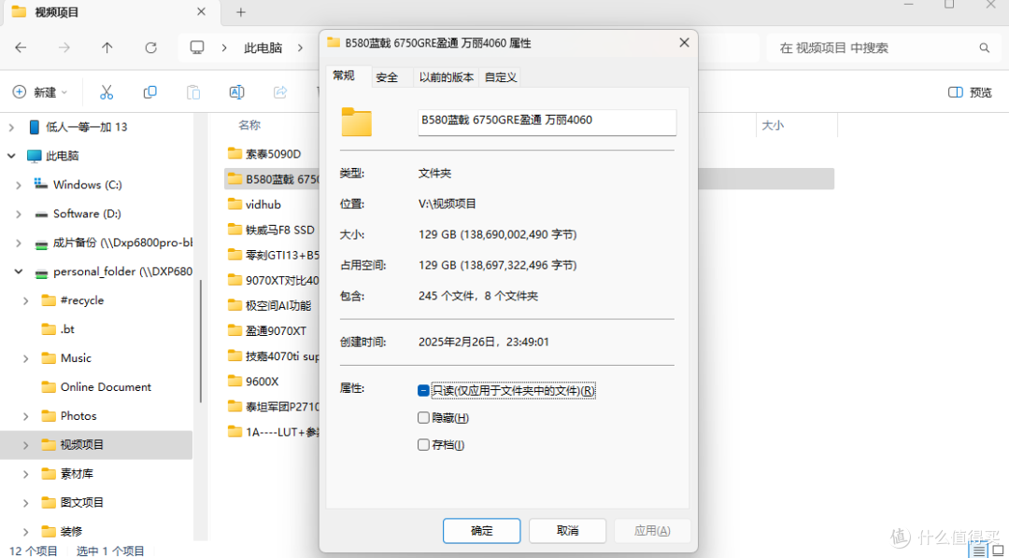Expand the #recycle folder node
Image resolution: width=1009 pixels, height=558 pixels.
tap(26, 300)
